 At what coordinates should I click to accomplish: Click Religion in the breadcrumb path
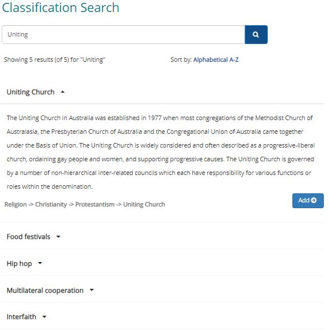15,204
